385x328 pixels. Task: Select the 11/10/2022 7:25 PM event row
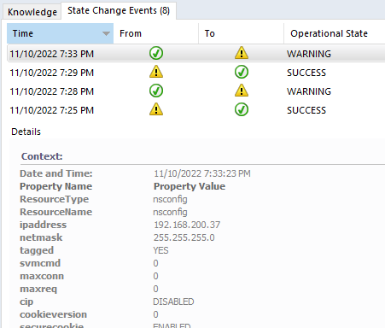196,110
